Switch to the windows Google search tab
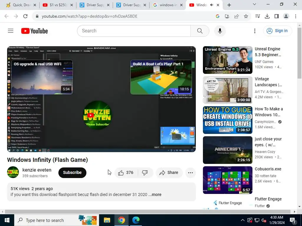The width and height of the screenshot is (302, 226). (x=168, y=5)
